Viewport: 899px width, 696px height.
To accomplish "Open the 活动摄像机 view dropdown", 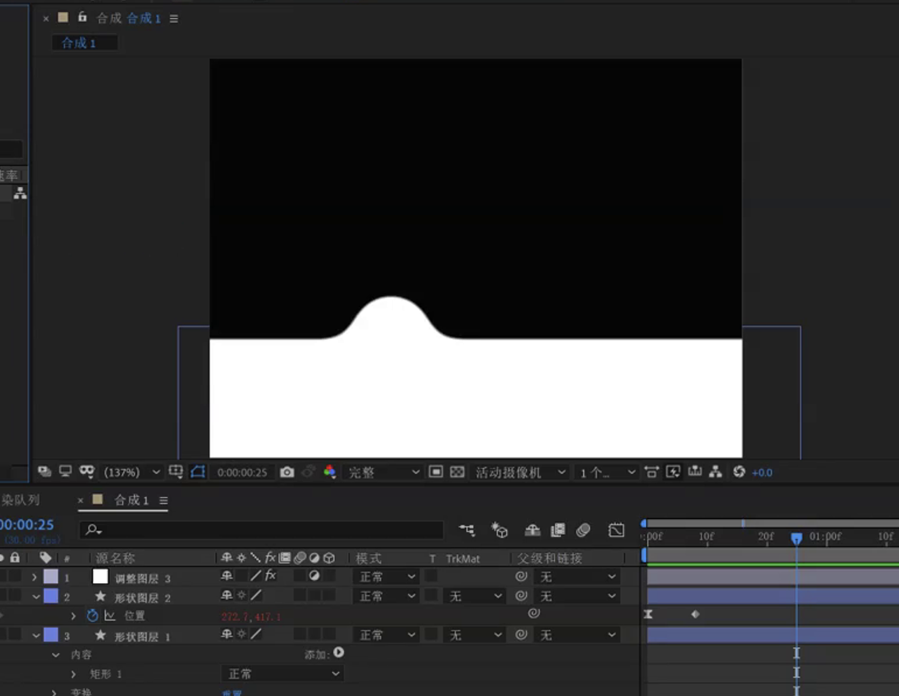I will point(521,472).
